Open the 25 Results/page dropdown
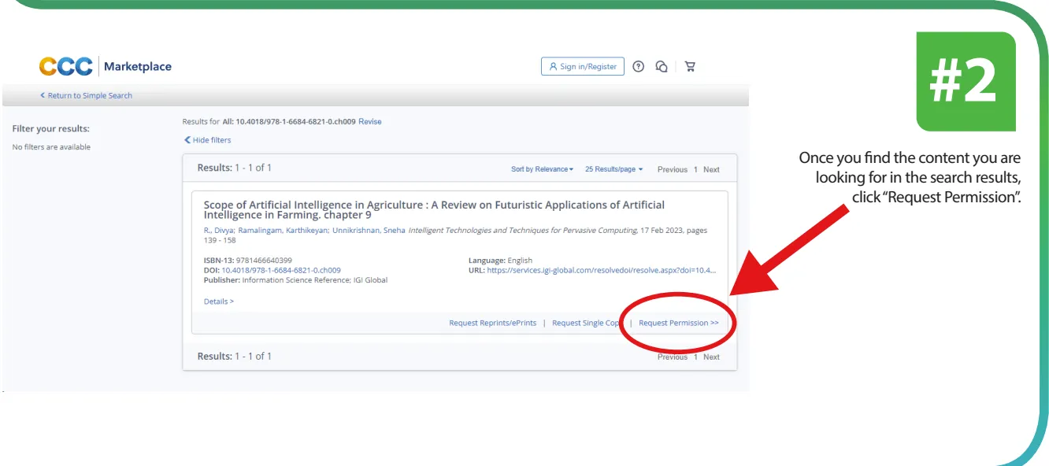This screenshot has width=1049, height=466. click(x=613, y=169)
